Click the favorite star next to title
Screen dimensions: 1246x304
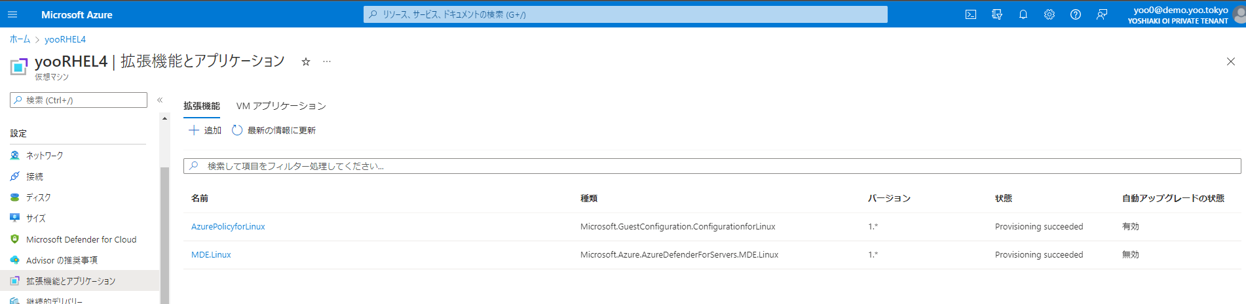tap(305, 61)
